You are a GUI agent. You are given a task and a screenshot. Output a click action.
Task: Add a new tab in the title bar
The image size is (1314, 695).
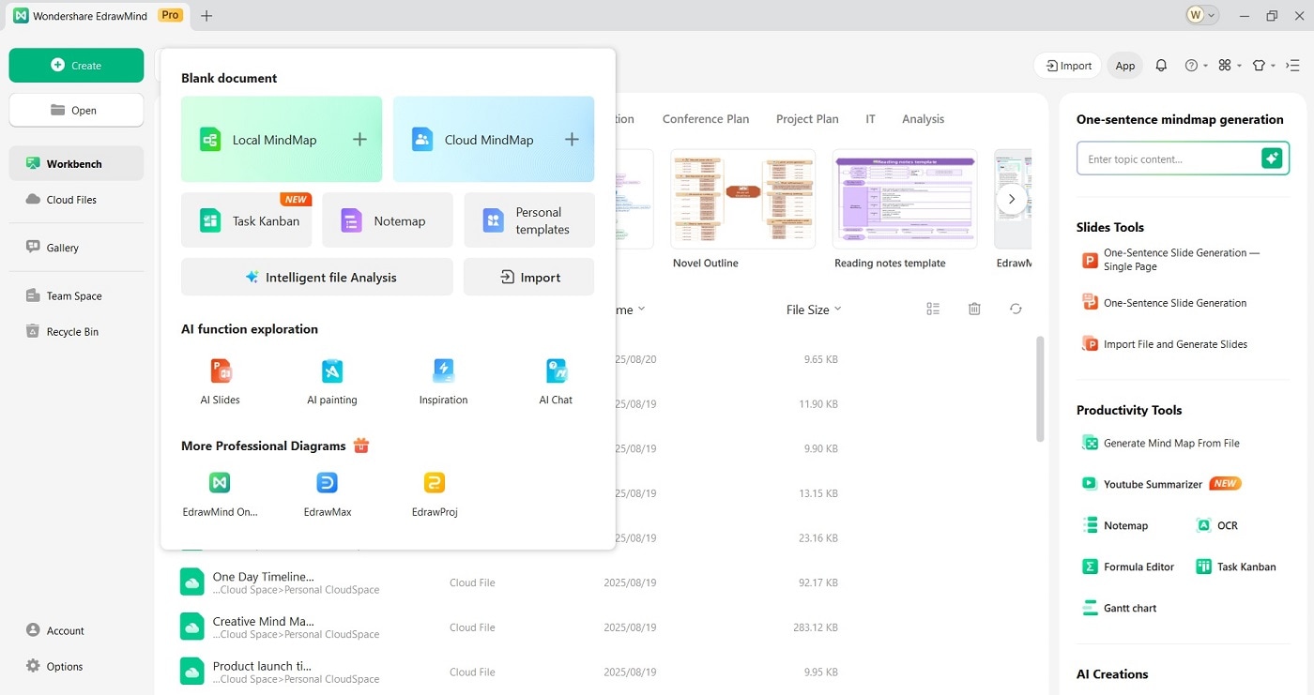[x=206, y=16]
